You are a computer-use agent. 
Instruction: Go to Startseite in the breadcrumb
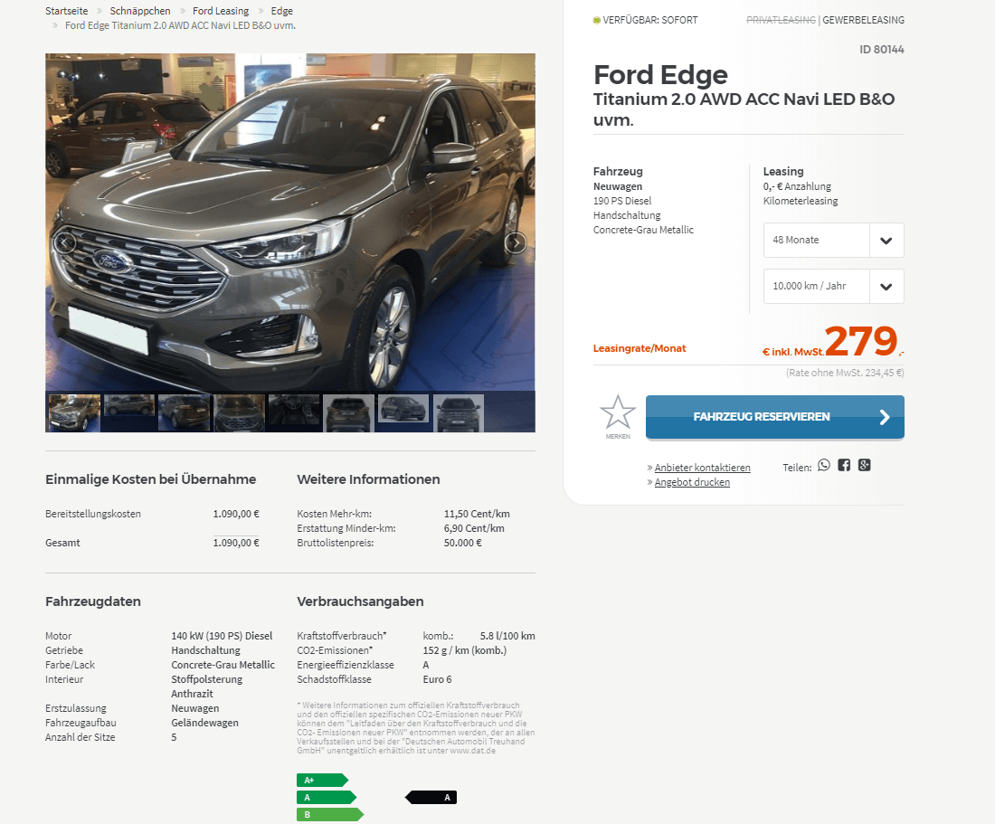pyautogui.click(x=67, y=11)
